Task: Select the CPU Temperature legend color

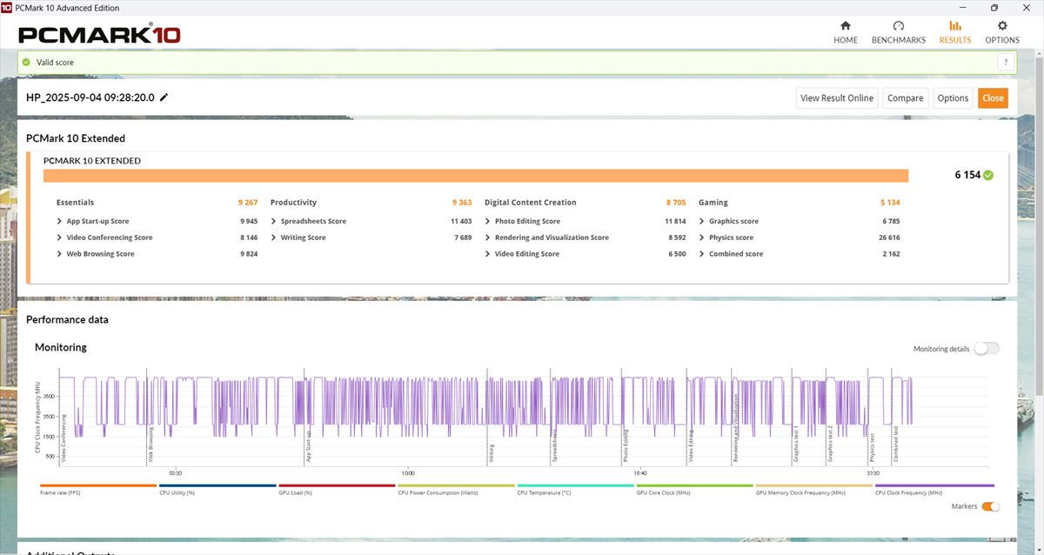Action: pyautogui.click(x=575, y=485)
